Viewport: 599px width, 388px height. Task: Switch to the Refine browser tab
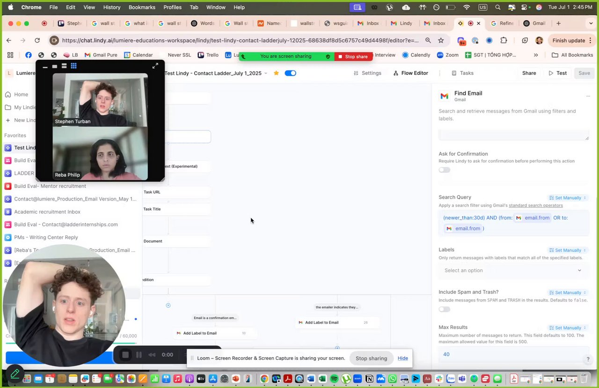[x=502, y=23]
